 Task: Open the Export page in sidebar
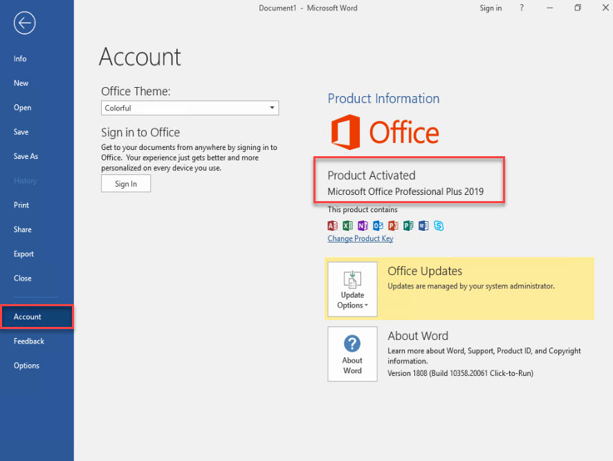pyautogui.click(x=24, y=254)
